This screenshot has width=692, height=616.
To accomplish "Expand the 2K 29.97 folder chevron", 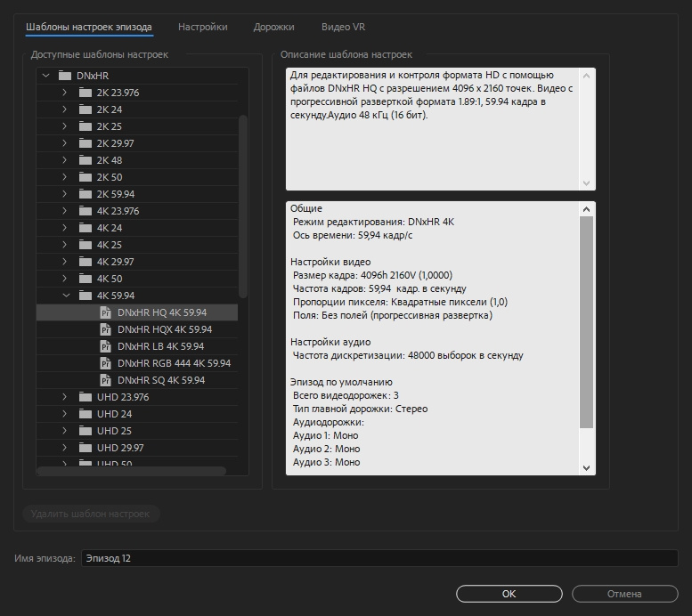I will tap(64, 143).
